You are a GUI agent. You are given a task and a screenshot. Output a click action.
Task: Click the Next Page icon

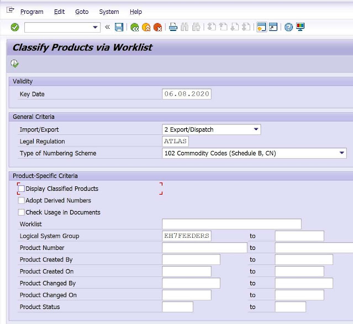pyautogui.click(x=235, y=27)
